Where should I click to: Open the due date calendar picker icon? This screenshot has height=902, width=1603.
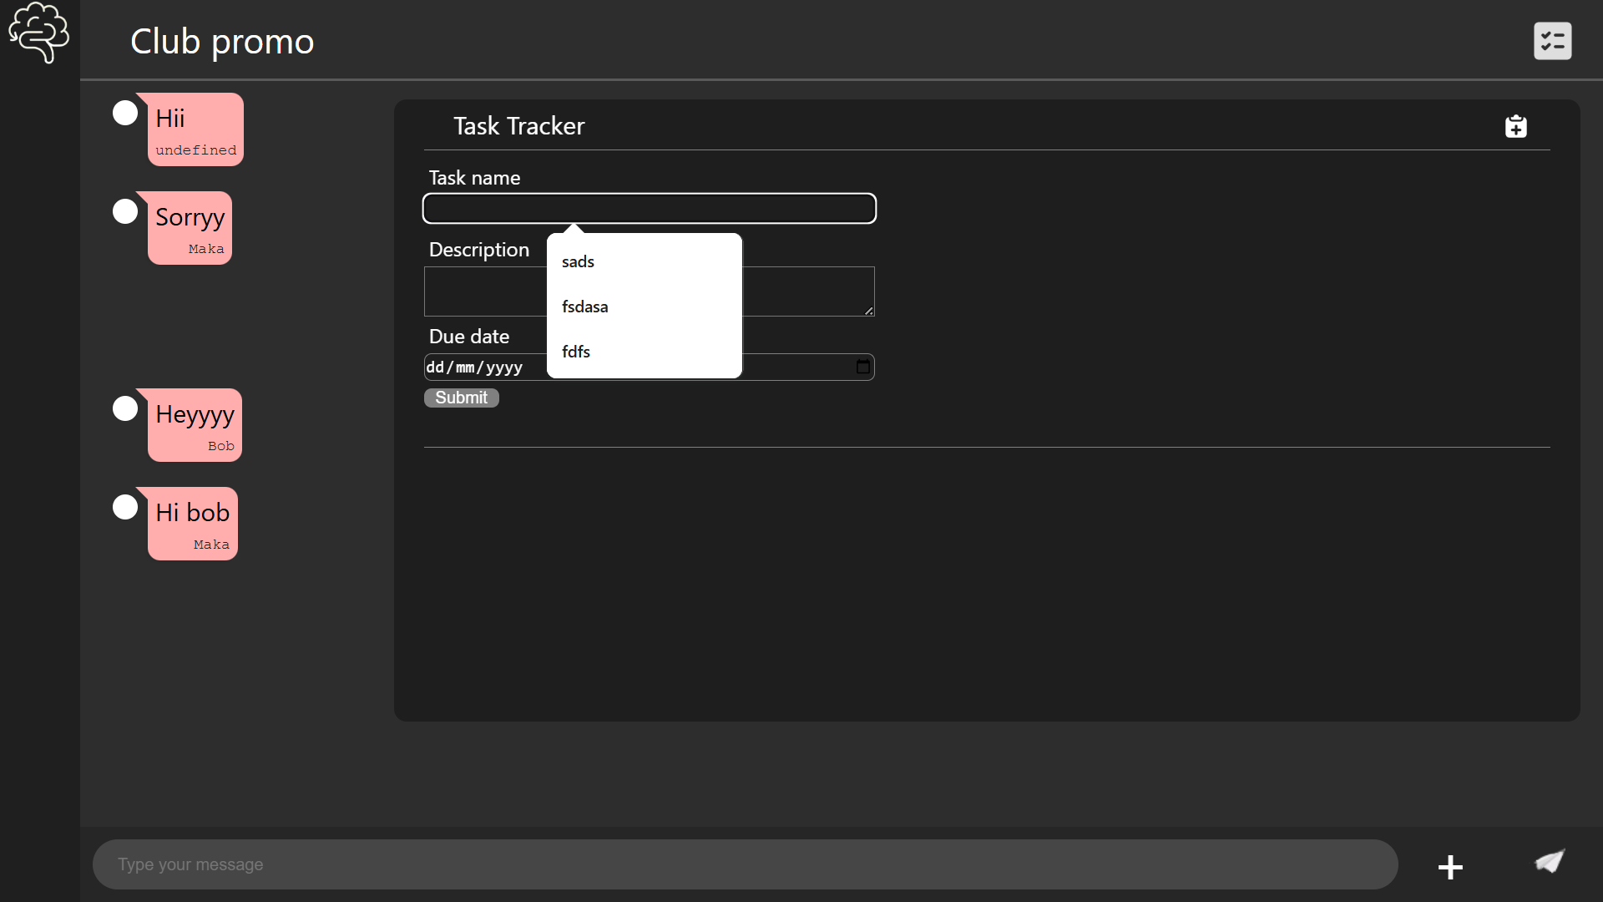tap(862, 367)
